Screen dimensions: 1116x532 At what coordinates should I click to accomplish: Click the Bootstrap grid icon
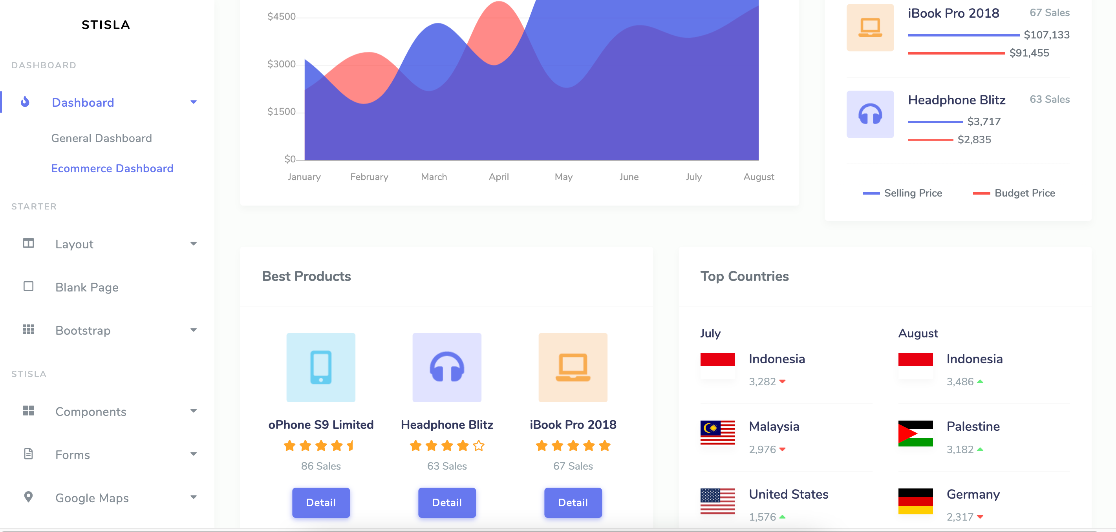pyautogui.click(x=28, y=330)
